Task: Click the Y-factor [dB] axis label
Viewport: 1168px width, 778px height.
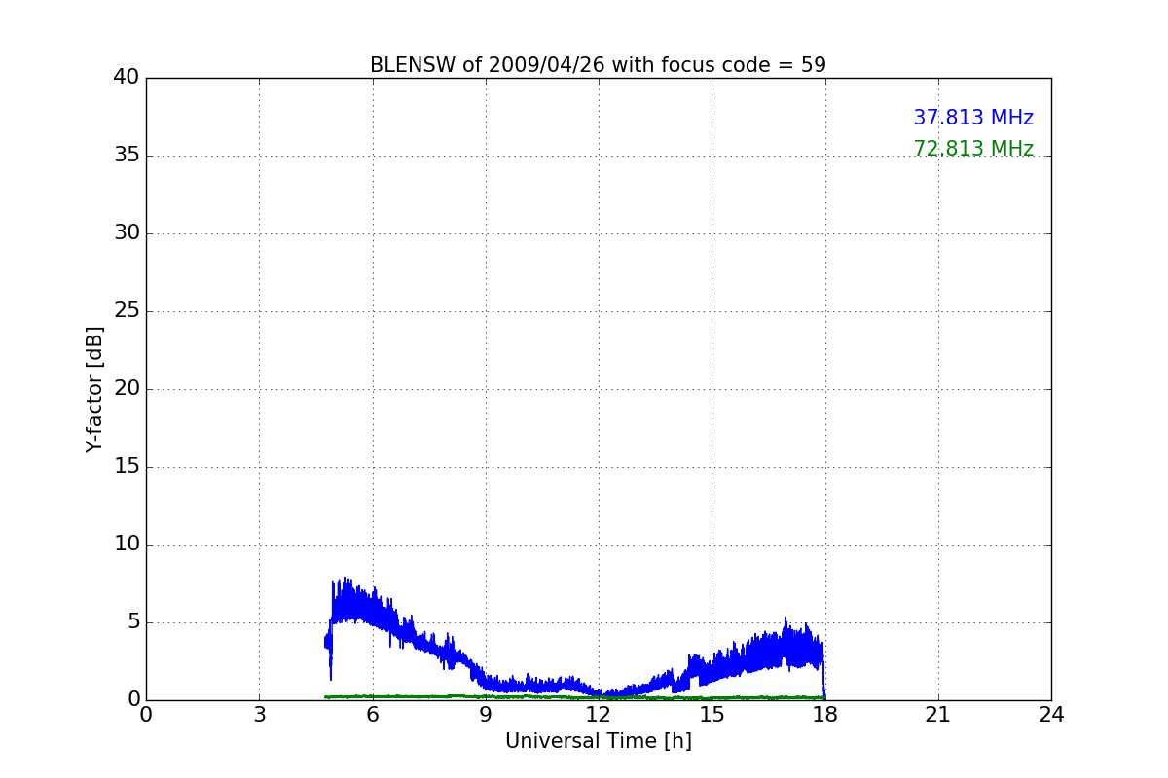Action: coord(94,389)
